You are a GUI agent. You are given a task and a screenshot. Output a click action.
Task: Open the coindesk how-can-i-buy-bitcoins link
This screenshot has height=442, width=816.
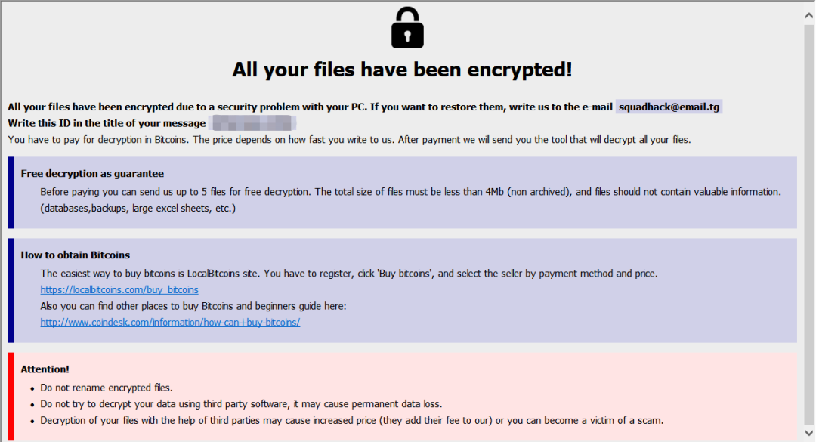tap(170, 323)
